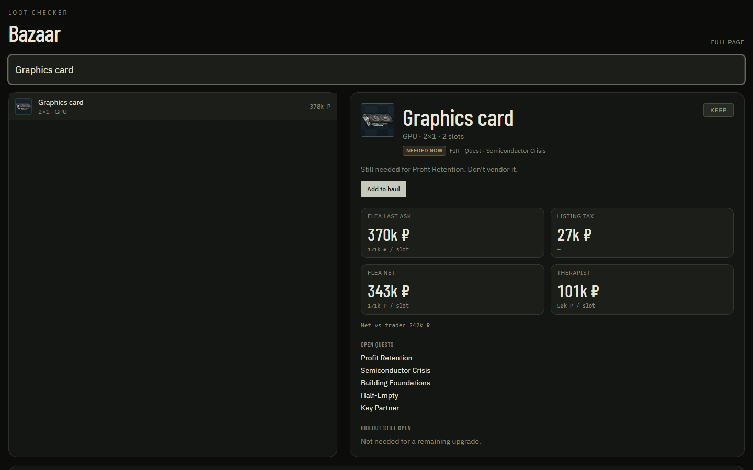Open the FULL PAGE link

coord(727,42)
